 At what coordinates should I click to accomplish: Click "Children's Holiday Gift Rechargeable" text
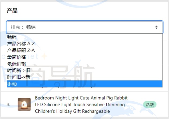coord(72,111)
